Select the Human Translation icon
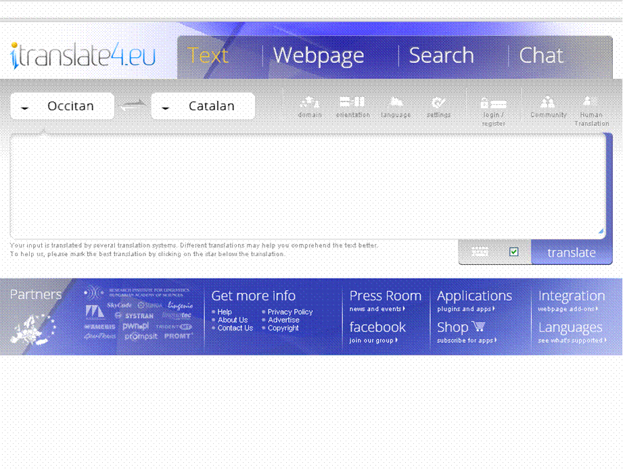Screen dimensions: 623x469 point(591,101)
